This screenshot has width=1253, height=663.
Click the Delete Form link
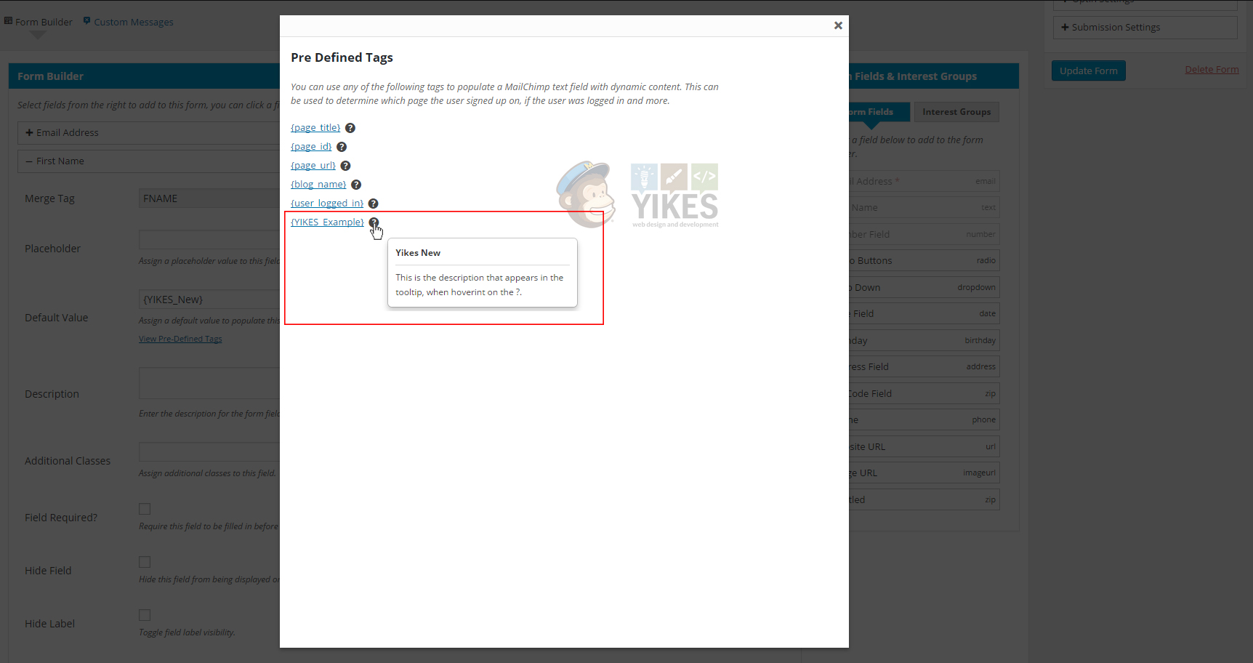[1212, 70]
